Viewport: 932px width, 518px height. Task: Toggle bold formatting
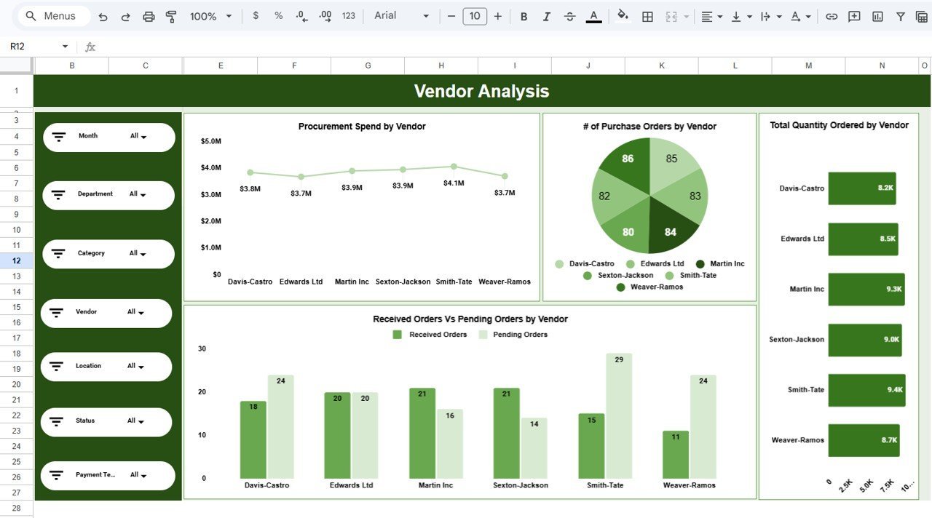524,16
